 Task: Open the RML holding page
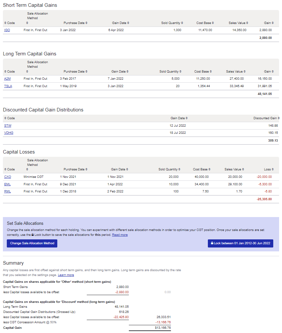7,191
